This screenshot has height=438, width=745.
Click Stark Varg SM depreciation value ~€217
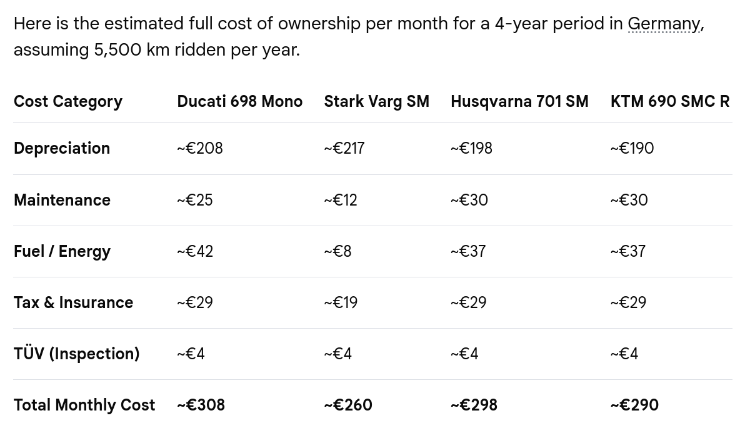pyautogui.click(x=344, y=148)
